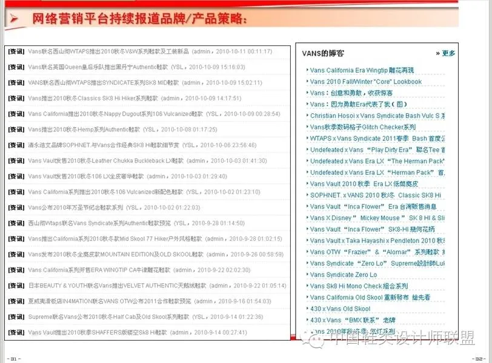The width and height of the screenshot is (492, 363).
Task: Open Mid Skool 77 Hiker户外风格 article
Action: click(x=115, y=239)
